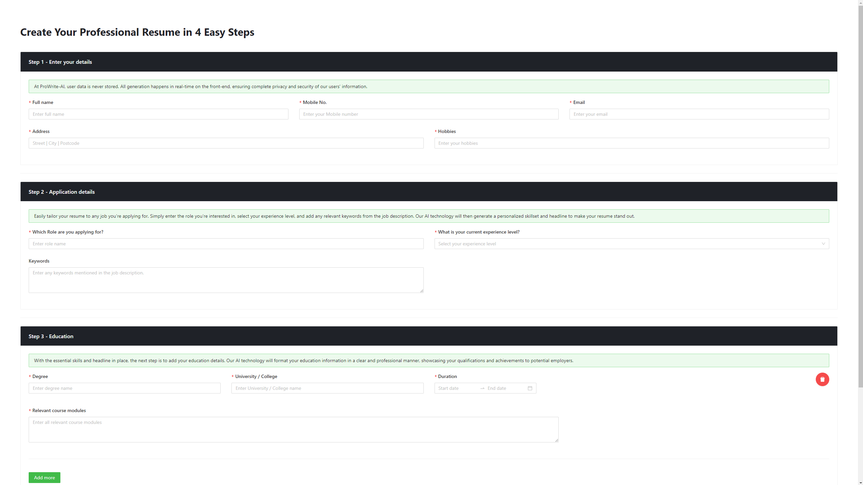Select the Address input box
Image resolution: width=863 pixels, height=485 pixels.
click(226, 143)
